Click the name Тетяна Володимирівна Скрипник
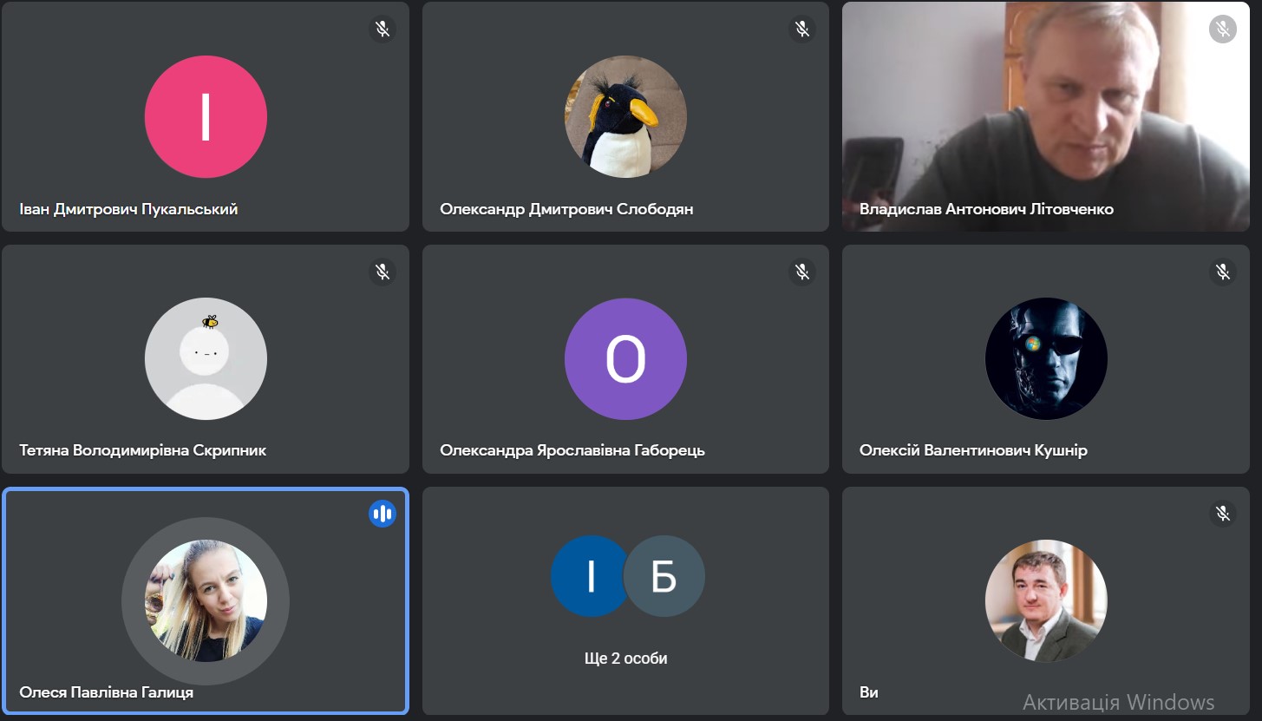Image resolution: width=1262 pixels, height=721 pixels. click(142, 451)
